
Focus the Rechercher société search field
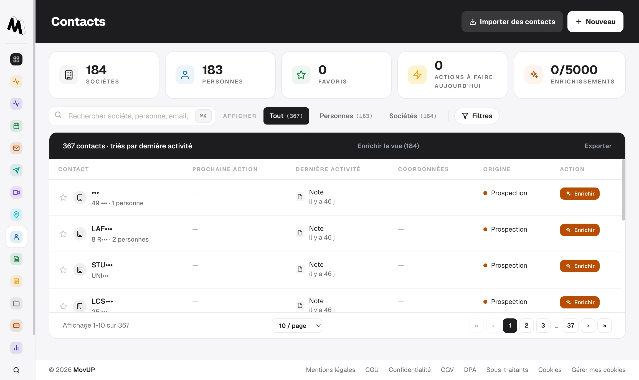click(x=132, y=116)
